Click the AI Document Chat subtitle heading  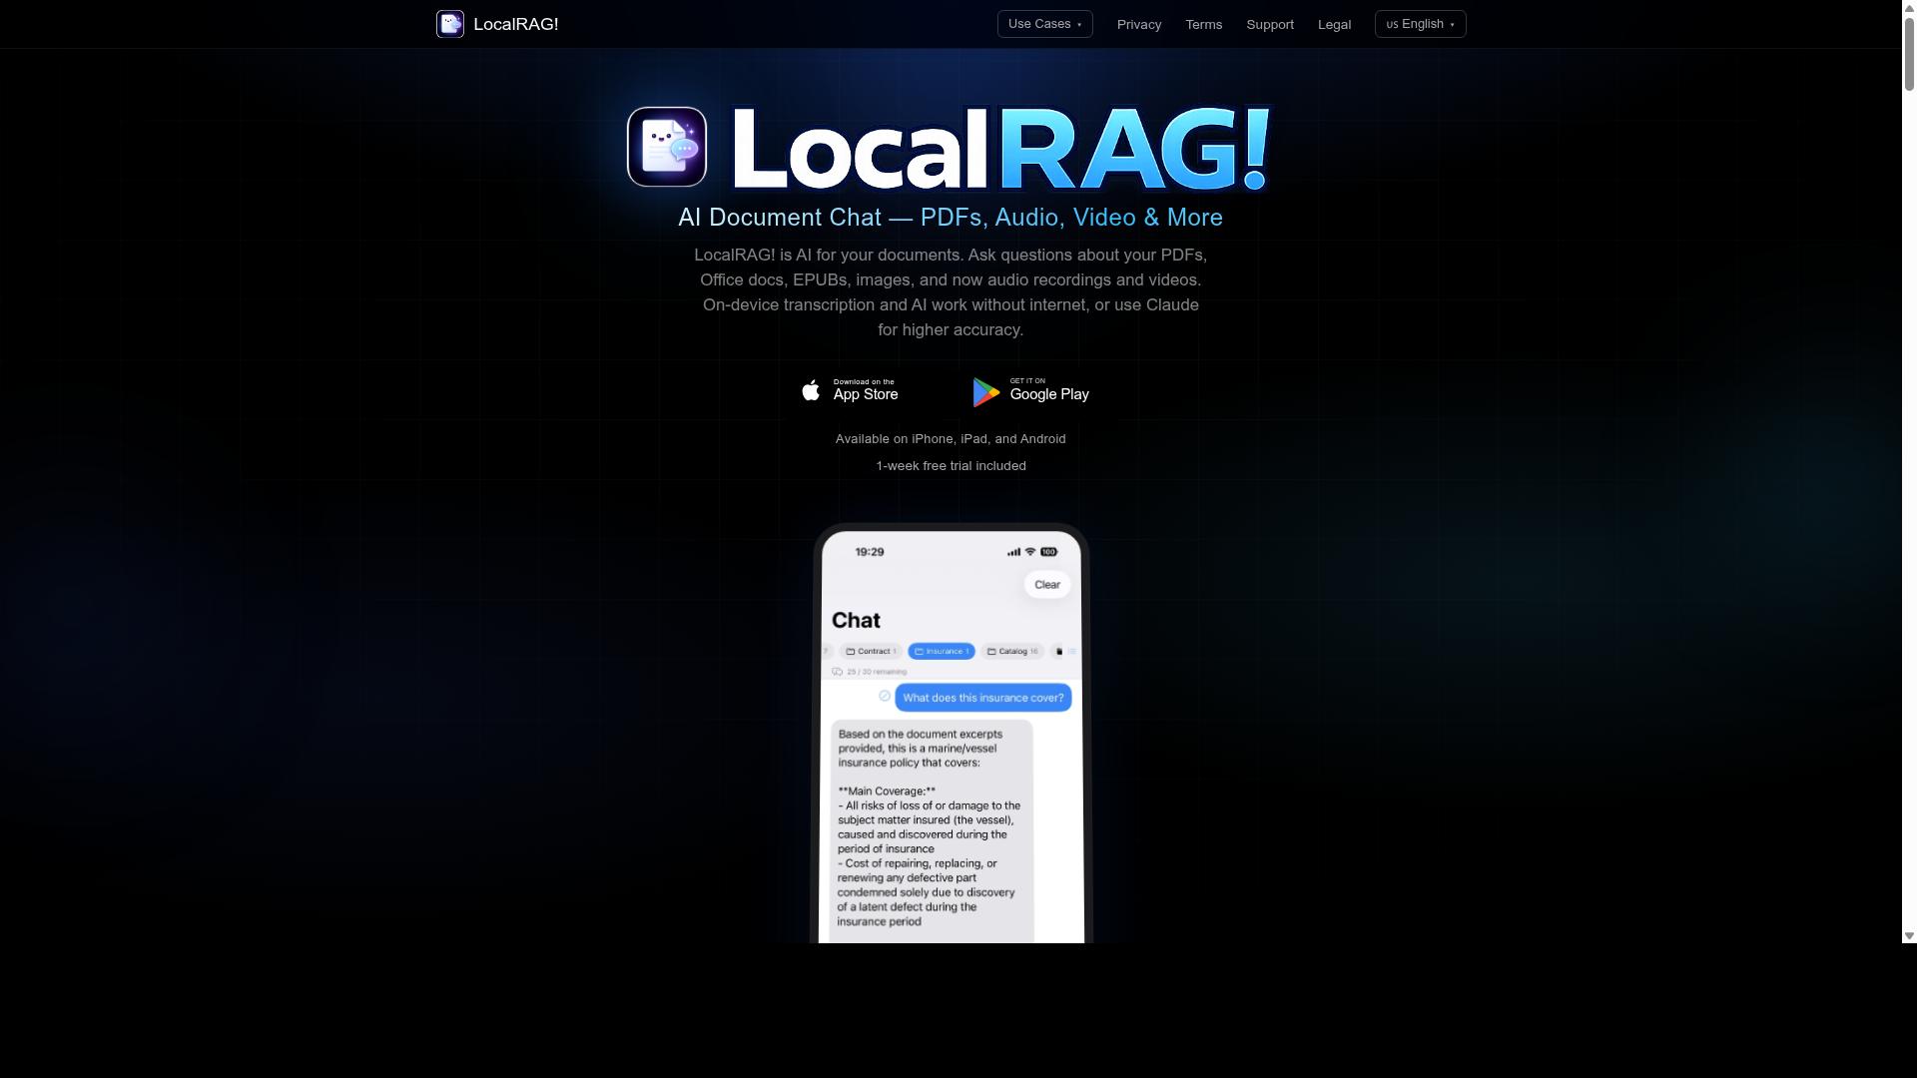[x=951, y=218]
